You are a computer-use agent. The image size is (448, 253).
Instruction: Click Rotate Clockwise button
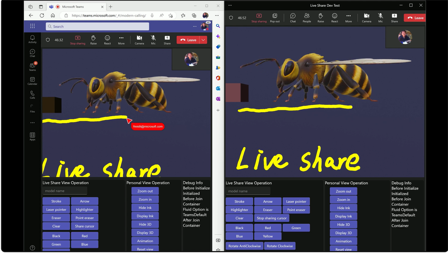tap(280, 246)
